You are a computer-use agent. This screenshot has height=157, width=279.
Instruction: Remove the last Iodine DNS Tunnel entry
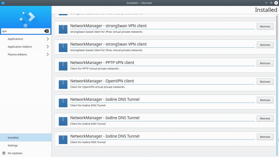pyautogui.click(x=265, y=137)
